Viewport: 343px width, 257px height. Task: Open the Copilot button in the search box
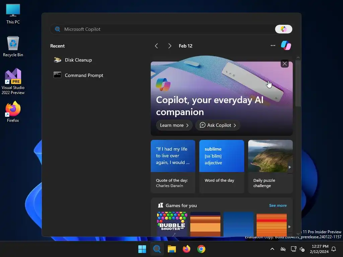(x=283, y=29)
